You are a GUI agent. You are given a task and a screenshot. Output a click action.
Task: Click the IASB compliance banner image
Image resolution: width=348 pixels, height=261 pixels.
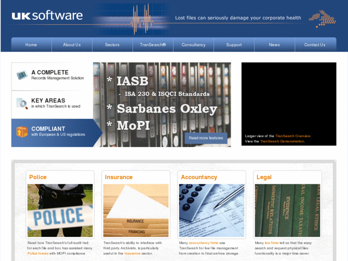tap(162, 104)
